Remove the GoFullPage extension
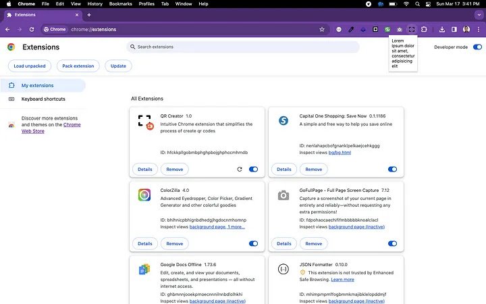The image size is (486, 304). point(314,243)
